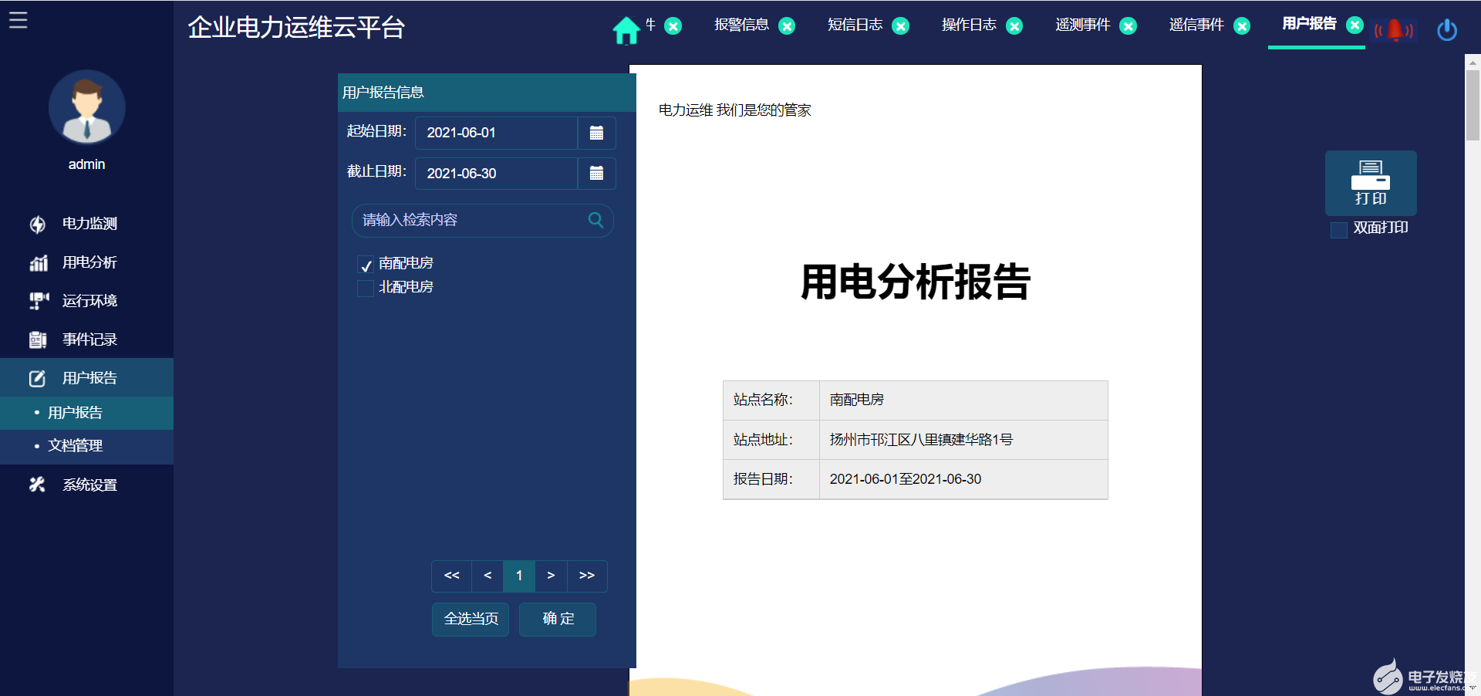This screenshot has height=696, width=1481.
Task: Uncheck the 南配电房 checkbox
Action: coord(366,265)
